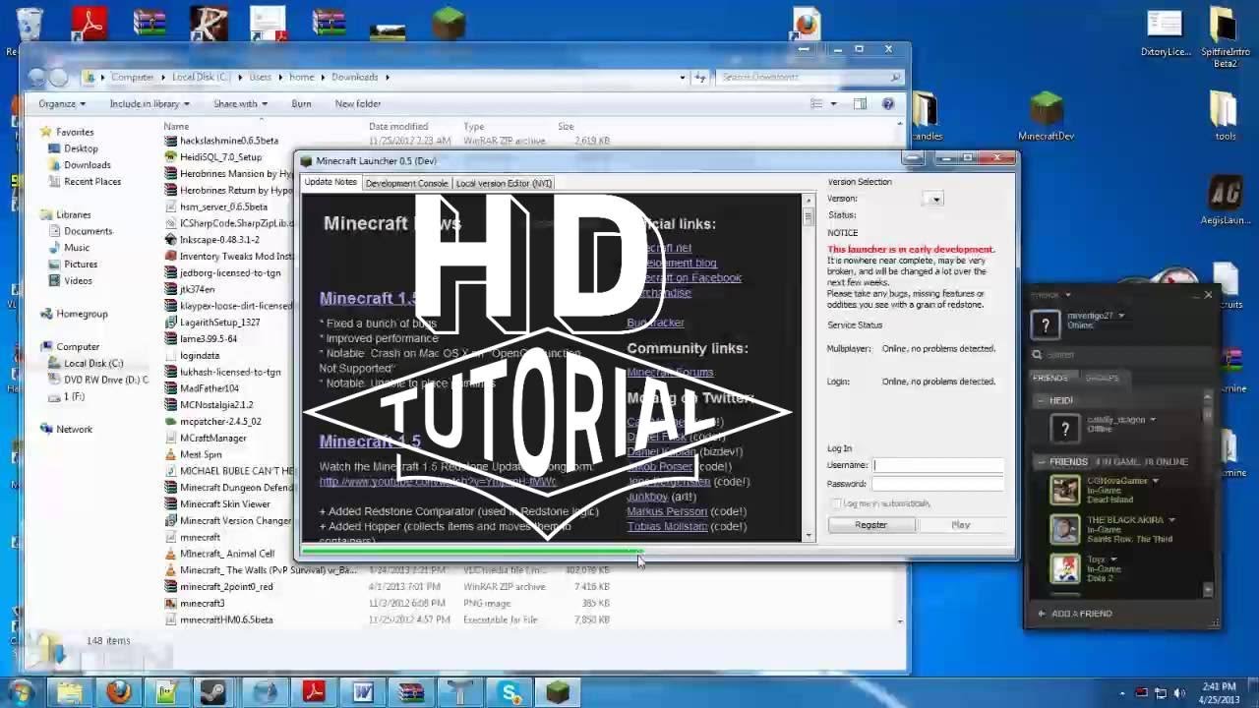This screenshot has height=708, width=1259.
Task: Click the Minecraft block taskbar icon
Action: point(559,692)
